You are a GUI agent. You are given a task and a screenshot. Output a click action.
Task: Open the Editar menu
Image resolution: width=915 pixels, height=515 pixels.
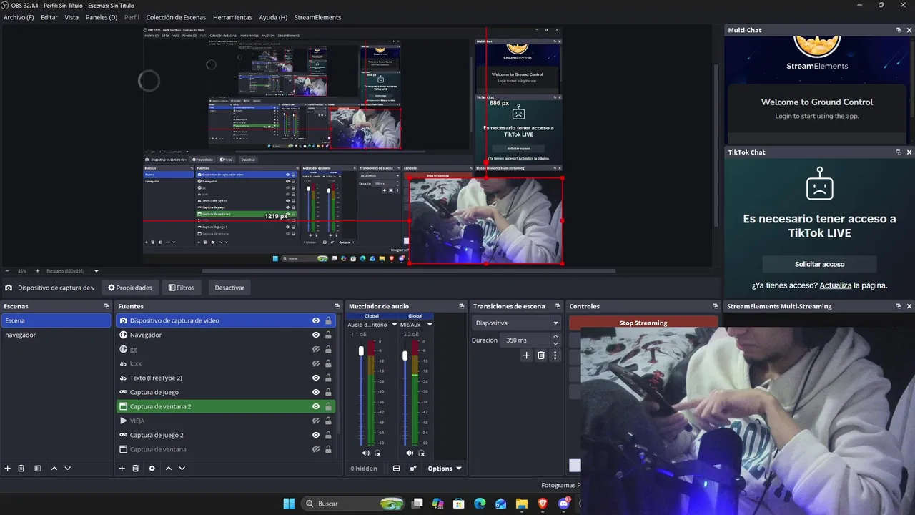(49, 17)
